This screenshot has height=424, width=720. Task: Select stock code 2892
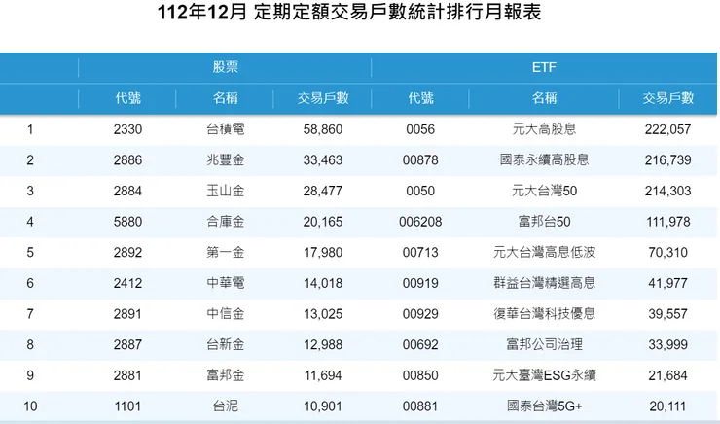(x=127, y=253)
